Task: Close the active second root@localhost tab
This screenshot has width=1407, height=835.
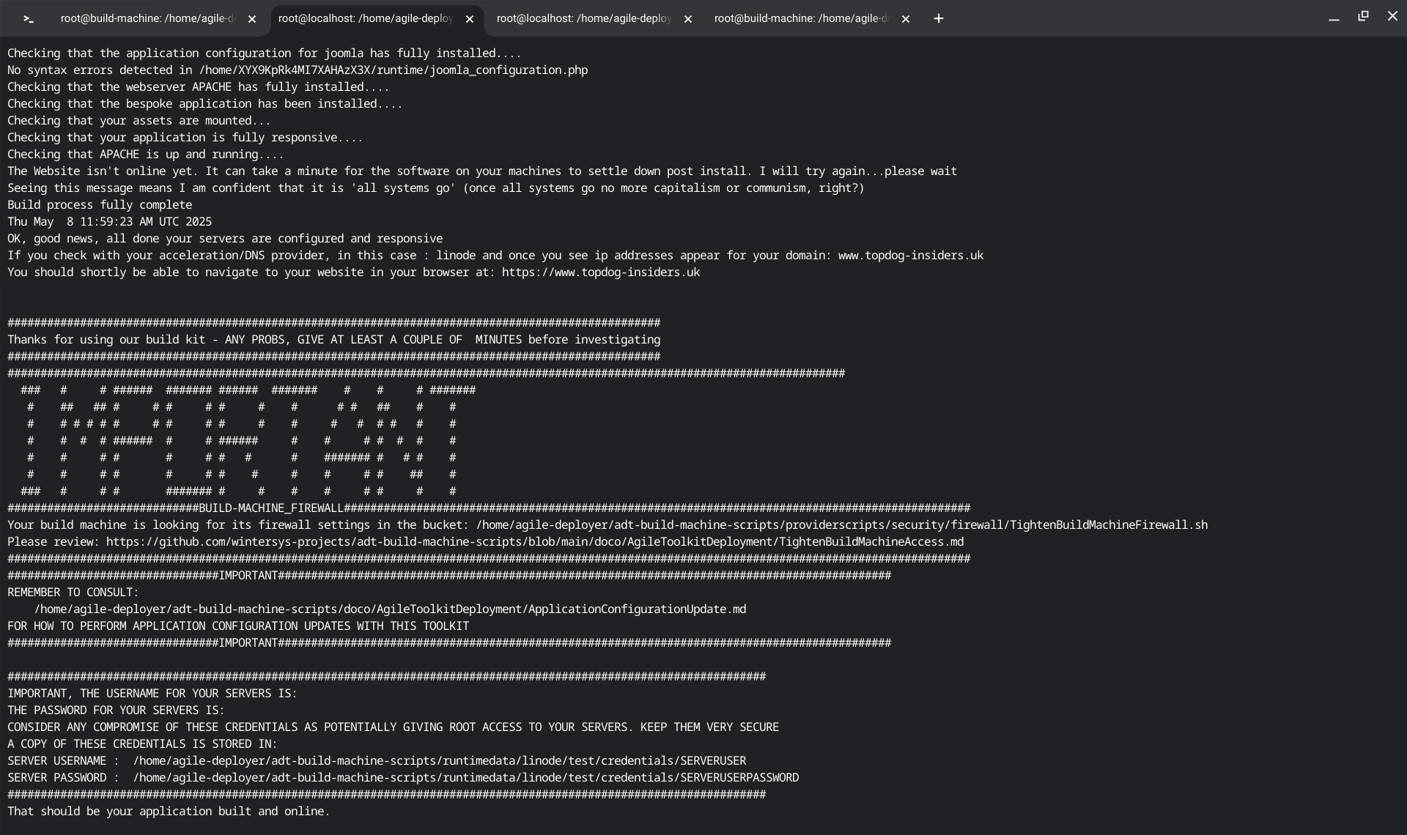Action: click(470, 19)
